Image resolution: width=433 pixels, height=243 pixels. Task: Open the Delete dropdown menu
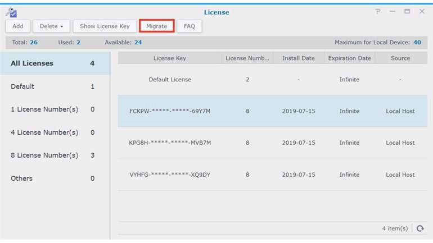point(51,26)
